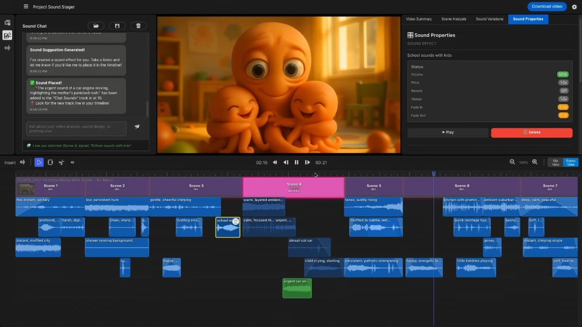Screen dimensions: 582x327
Task: Select Scene 5 in the timeline
Action: pos(373,187)
